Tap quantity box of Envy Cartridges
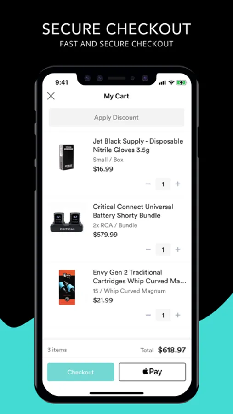The image size is (233, 414). click(x=163, y=315)
